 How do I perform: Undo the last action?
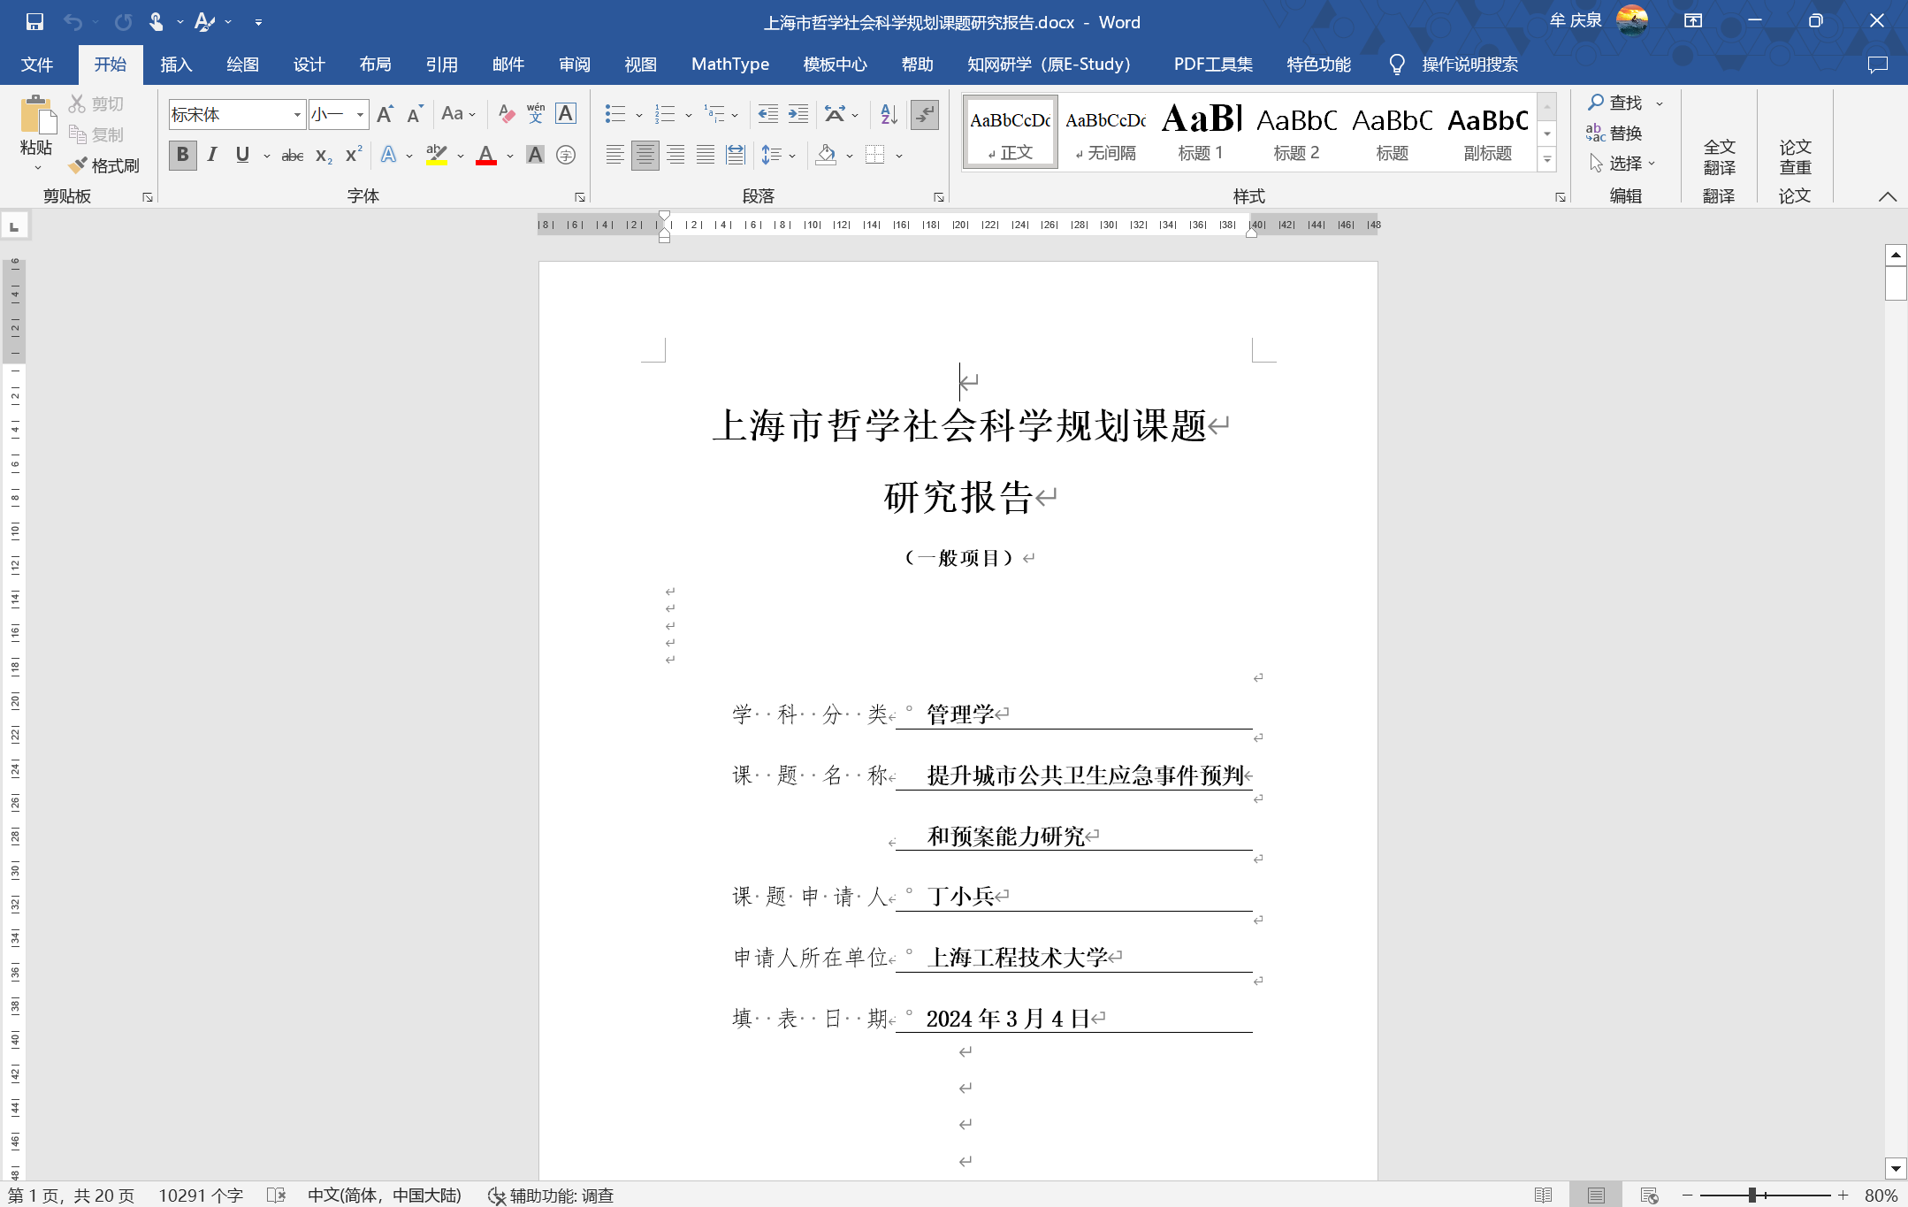tap(73, 21)
